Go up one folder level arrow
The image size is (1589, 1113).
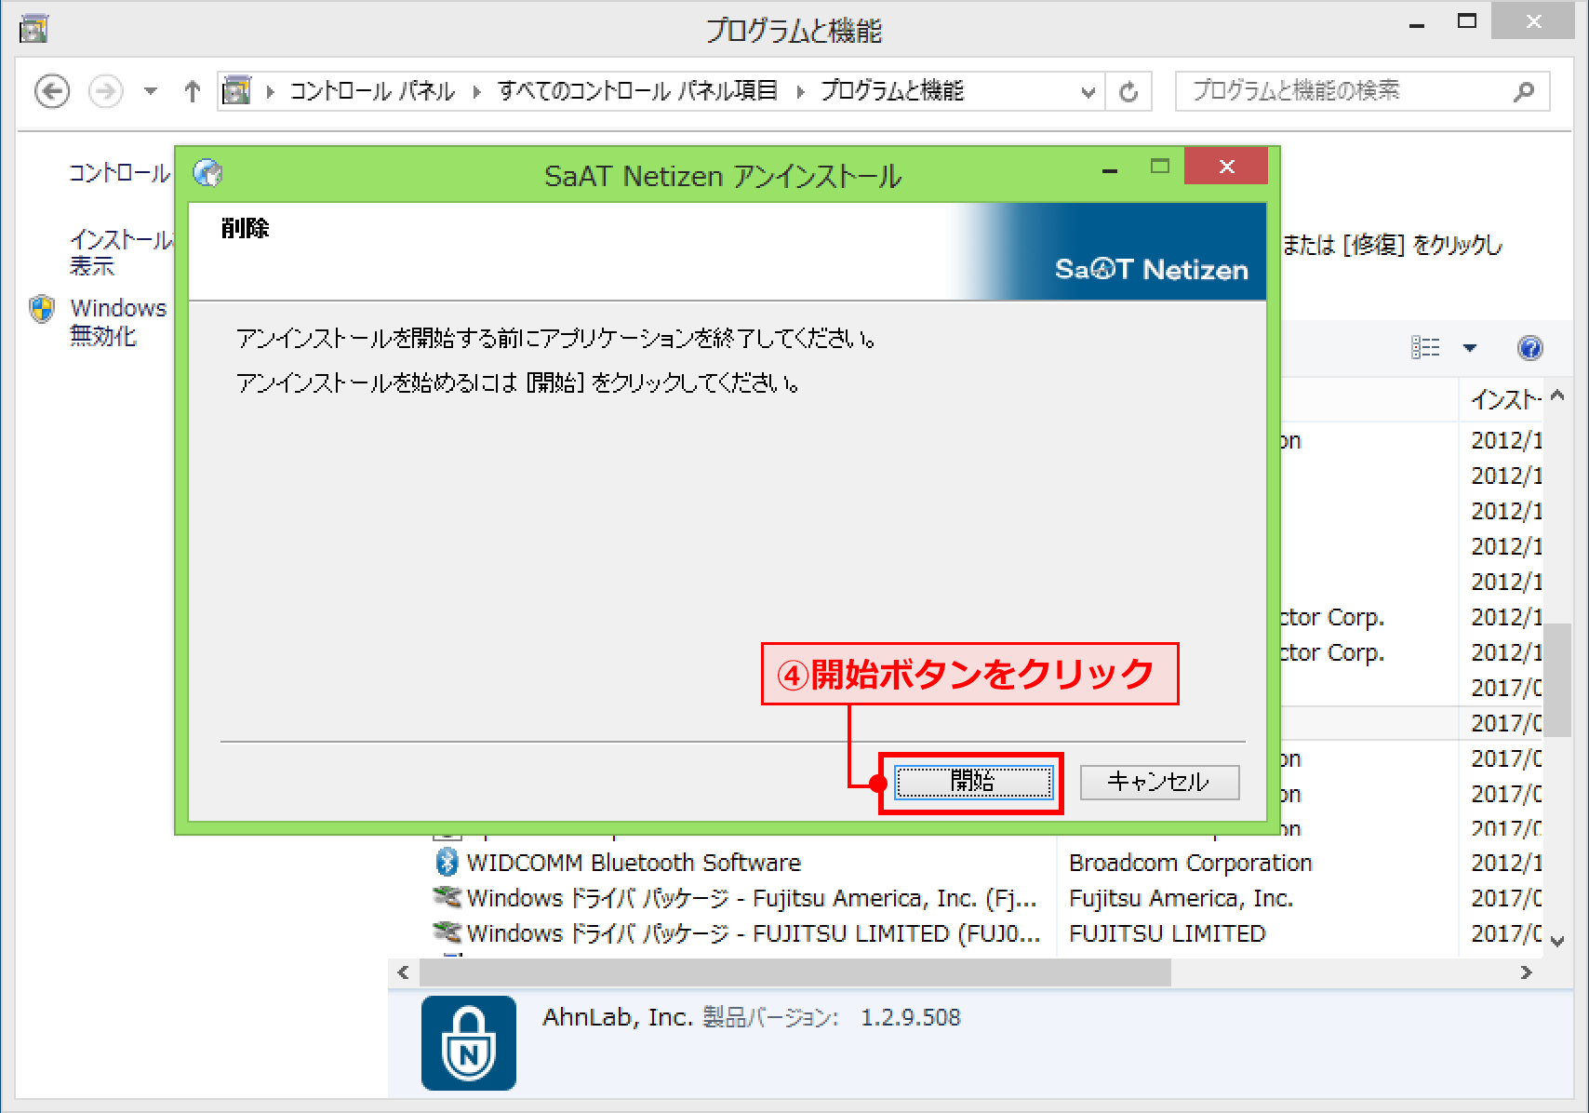pos(193,91)
